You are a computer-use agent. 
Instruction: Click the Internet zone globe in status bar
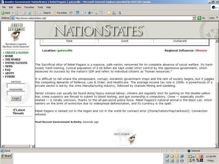point(189,151)
